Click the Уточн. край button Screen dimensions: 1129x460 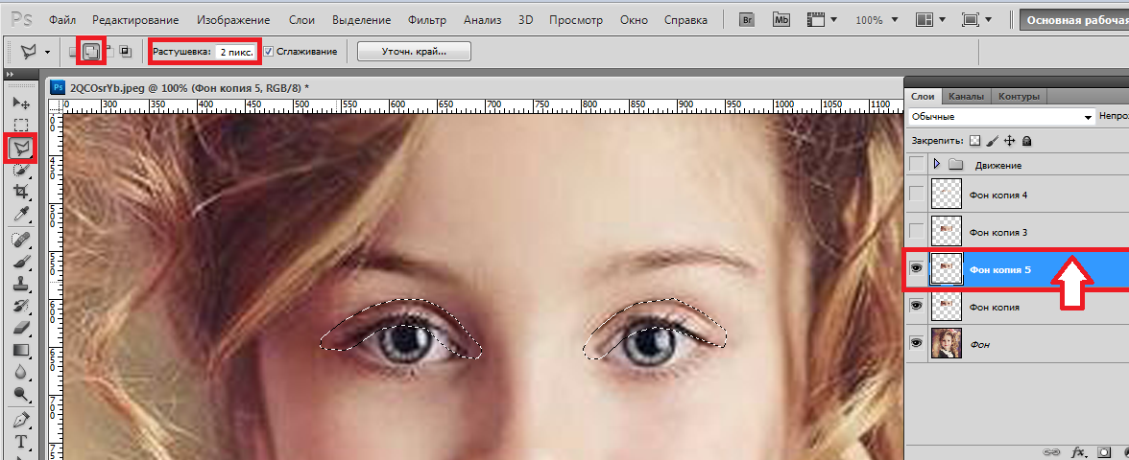coord(414,52)
